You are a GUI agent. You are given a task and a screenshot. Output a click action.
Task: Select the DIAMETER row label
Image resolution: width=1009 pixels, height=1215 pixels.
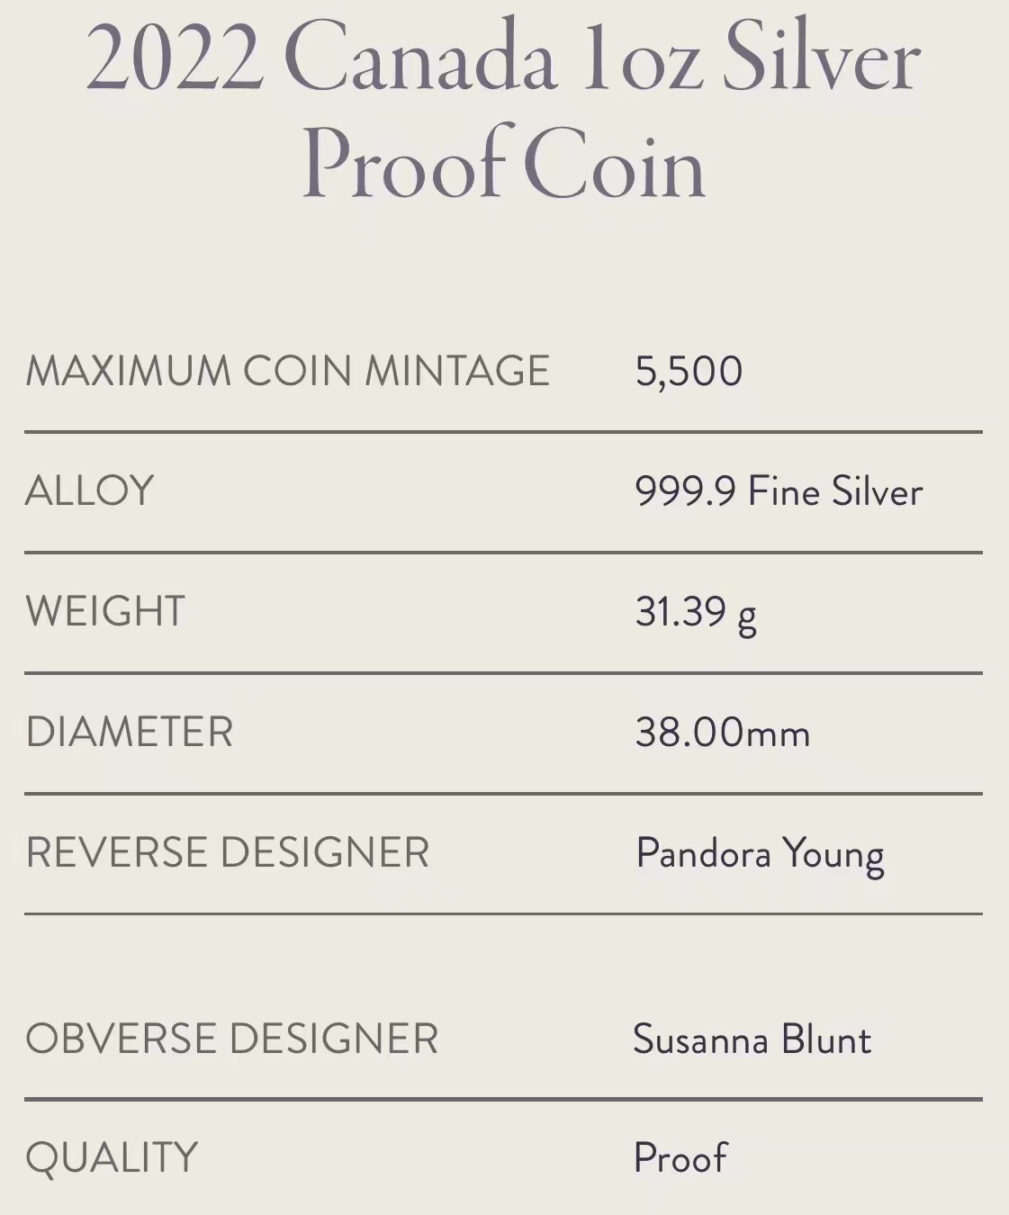(130, 732)
